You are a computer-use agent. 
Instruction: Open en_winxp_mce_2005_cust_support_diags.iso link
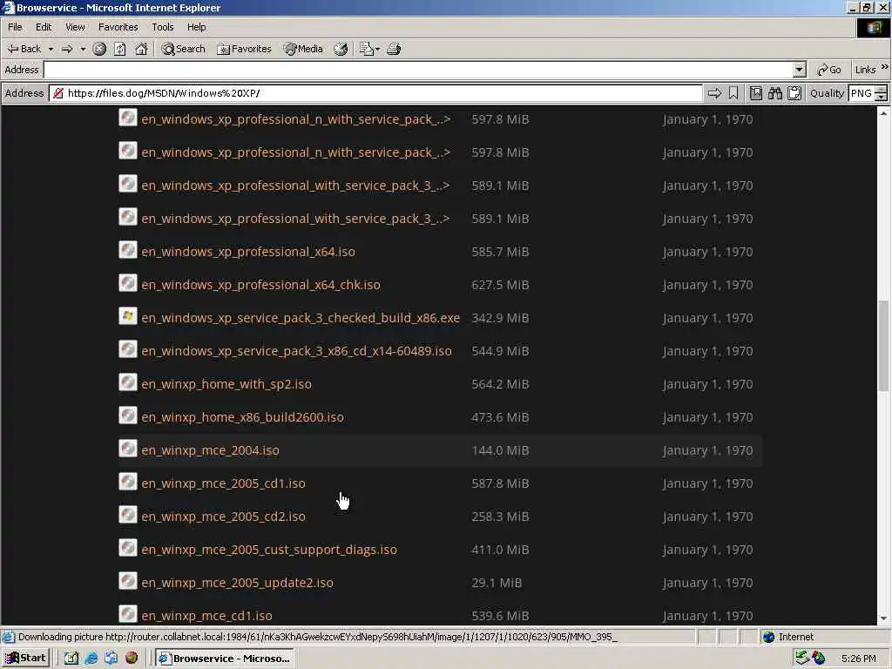(x=269, y=550)
